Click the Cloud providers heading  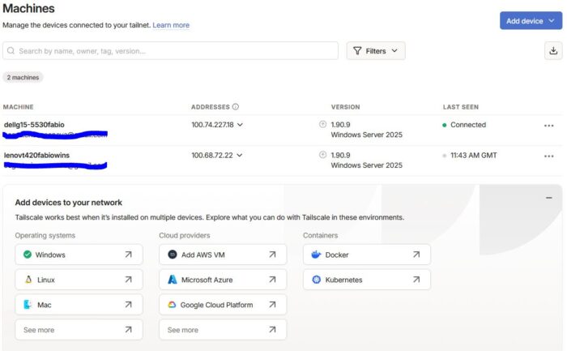pos(185,235)
